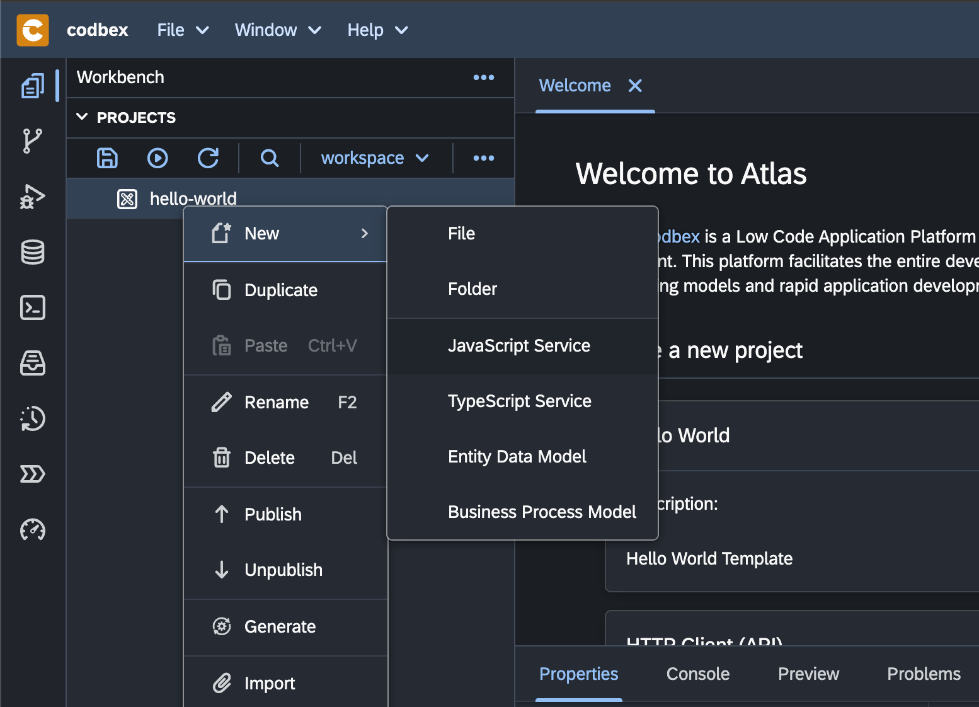The width and height of the screenshot is (979, 707).
Task: Open the inbox tray icon in sidebar
Action: (x=33, y=363)
